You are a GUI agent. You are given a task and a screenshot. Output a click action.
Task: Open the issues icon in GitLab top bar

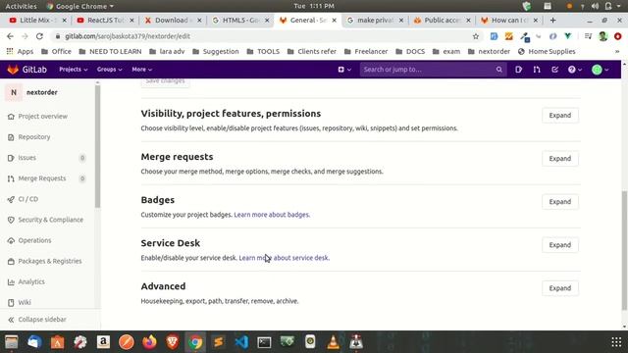[518, 70]
